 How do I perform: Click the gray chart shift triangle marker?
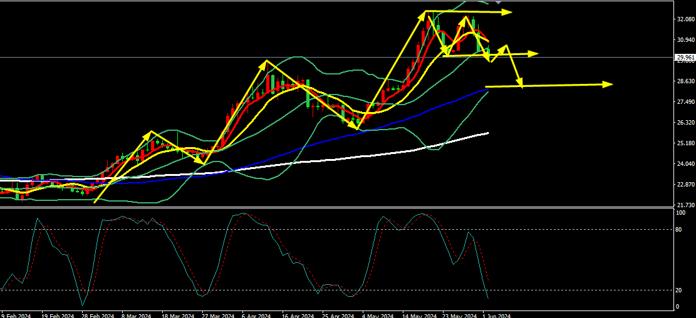pyautogui.click(x=498, y=3)
